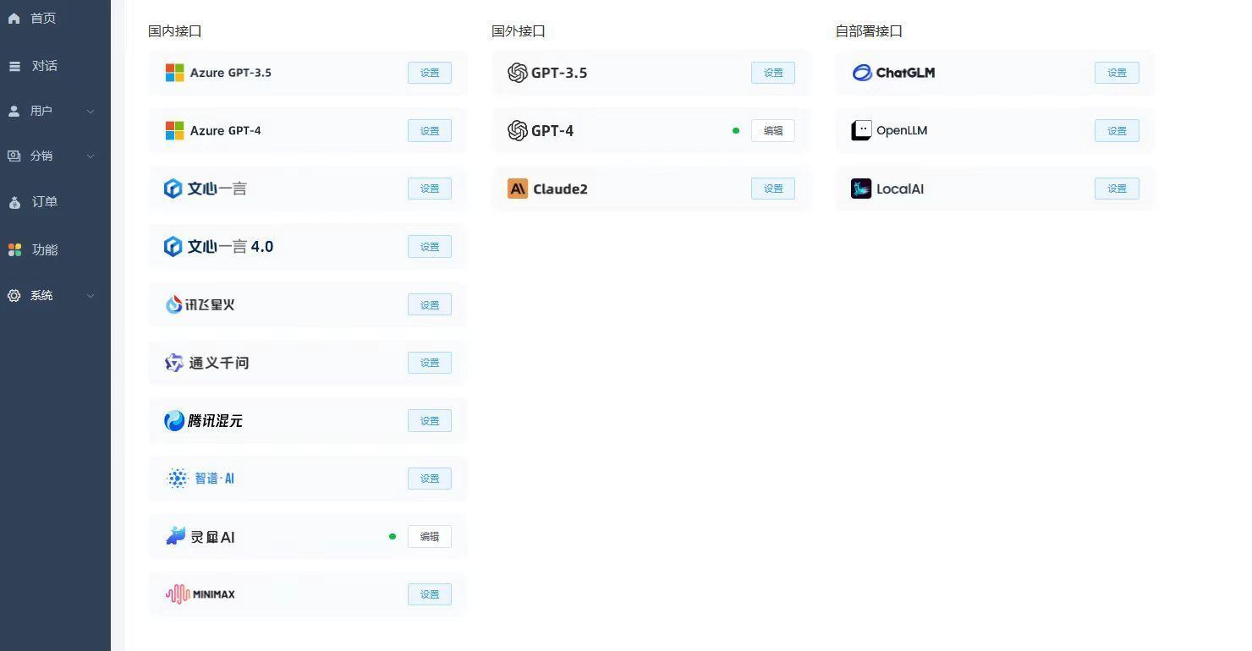
Task: Click the Azure GPT-4 Microsoft logo
Action: [174, 130]
